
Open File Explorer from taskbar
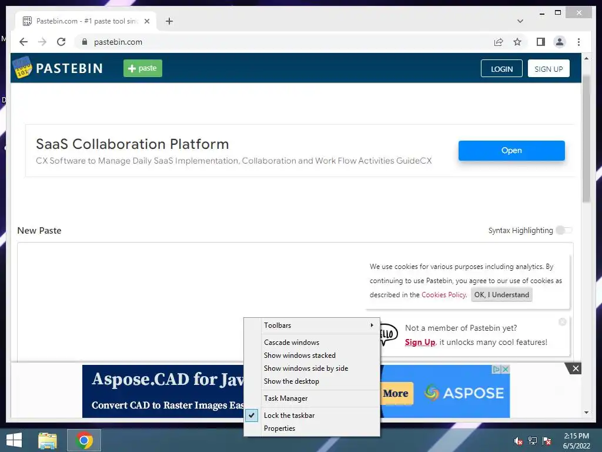tap(48, 440)
